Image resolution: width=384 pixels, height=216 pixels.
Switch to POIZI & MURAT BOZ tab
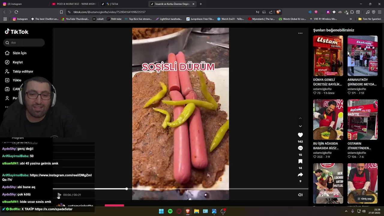73,4
